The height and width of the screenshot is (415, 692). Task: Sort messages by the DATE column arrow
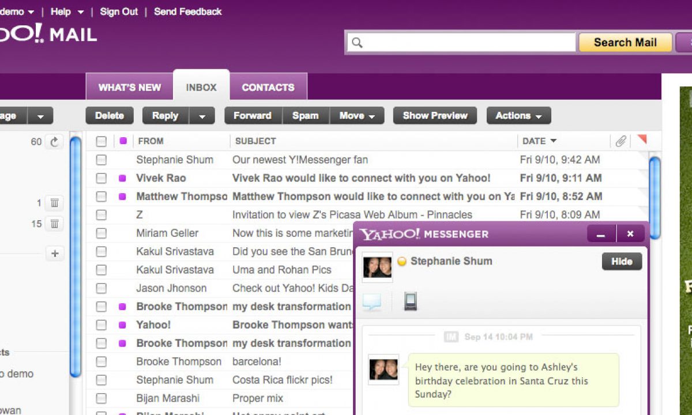(x=554, y=141)
